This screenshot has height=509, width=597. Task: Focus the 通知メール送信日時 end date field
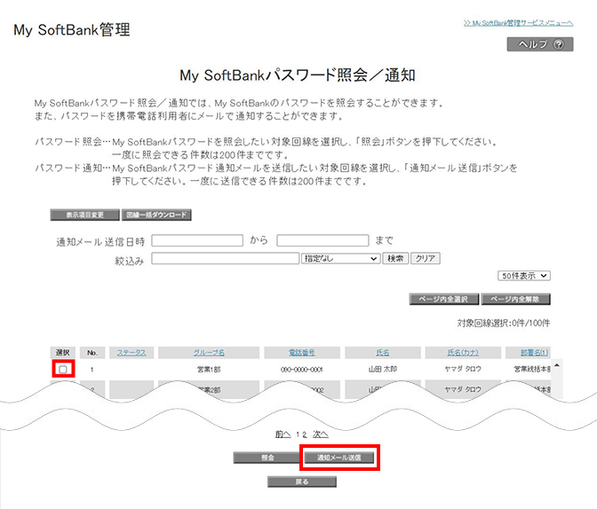pos(322,240)
